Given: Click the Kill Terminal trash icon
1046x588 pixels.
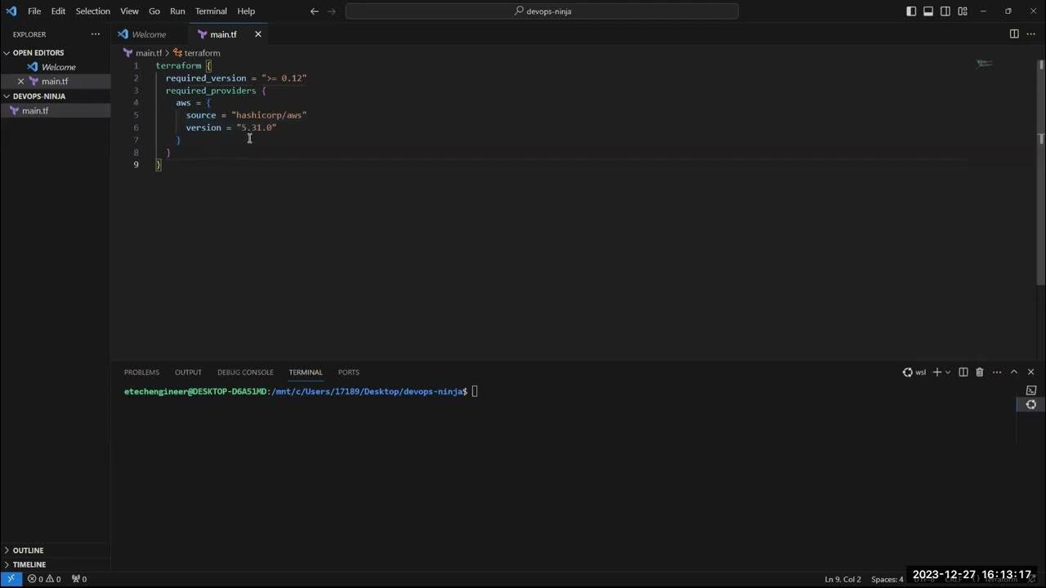Looking at the screenshot, I should click(x=980, y=372).
